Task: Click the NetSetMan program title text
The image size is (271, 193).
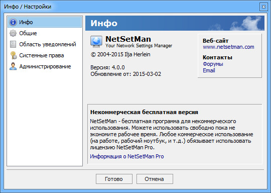Action: [128, 39]
